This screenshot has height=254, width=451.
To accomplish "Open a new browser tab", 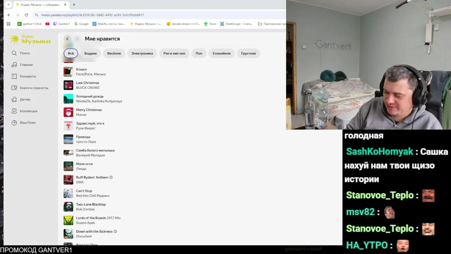I will click(74, 5).
